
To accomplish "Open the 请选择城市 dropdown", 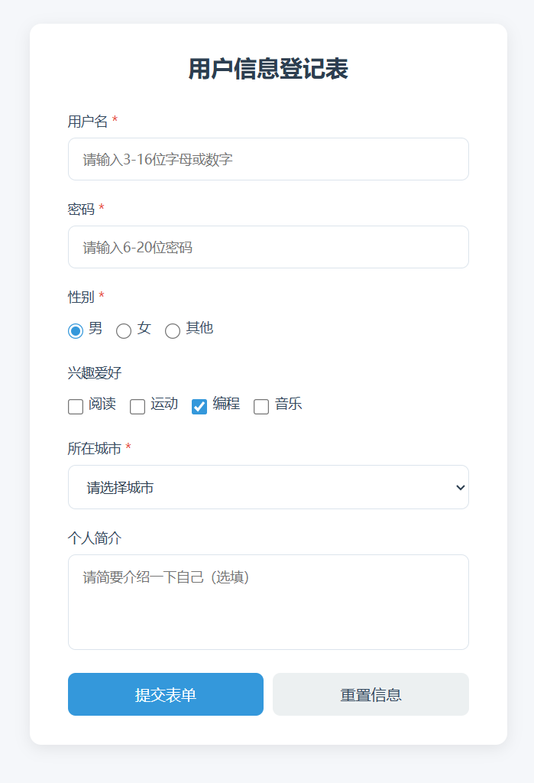I will pyautogui.click(x=268, y=487).
